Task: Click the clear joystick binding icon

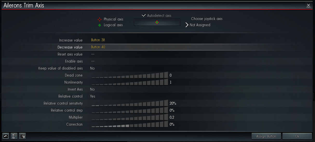Action: (14, 136)
